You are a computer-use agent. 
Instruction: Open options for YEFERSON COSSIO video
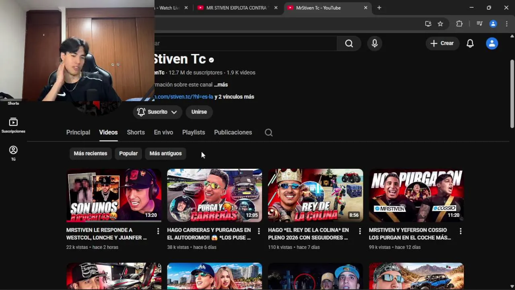point(460,231)
